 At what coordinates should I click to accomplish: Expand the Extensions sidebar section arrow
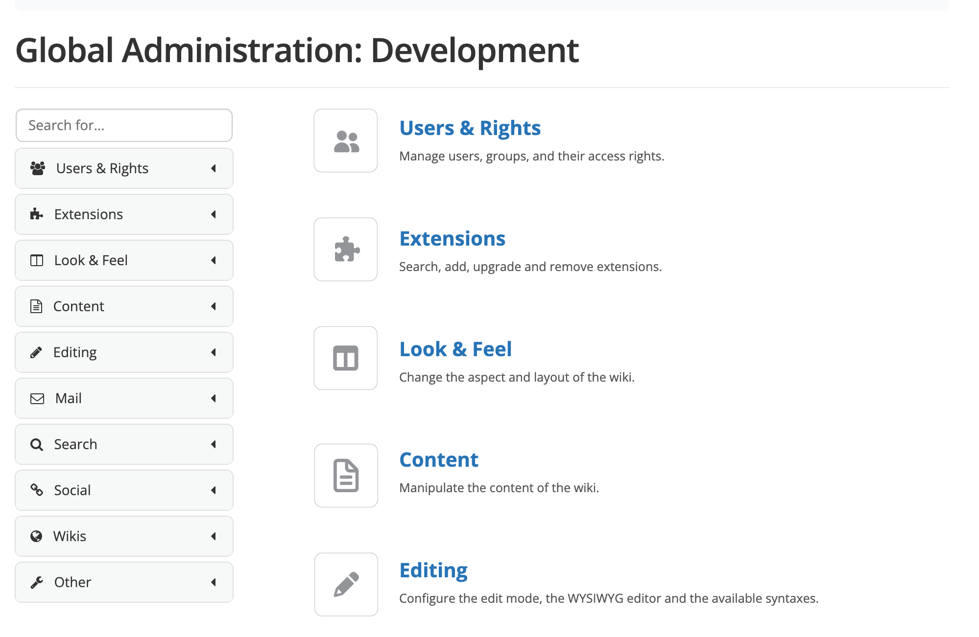click(214, 214)
